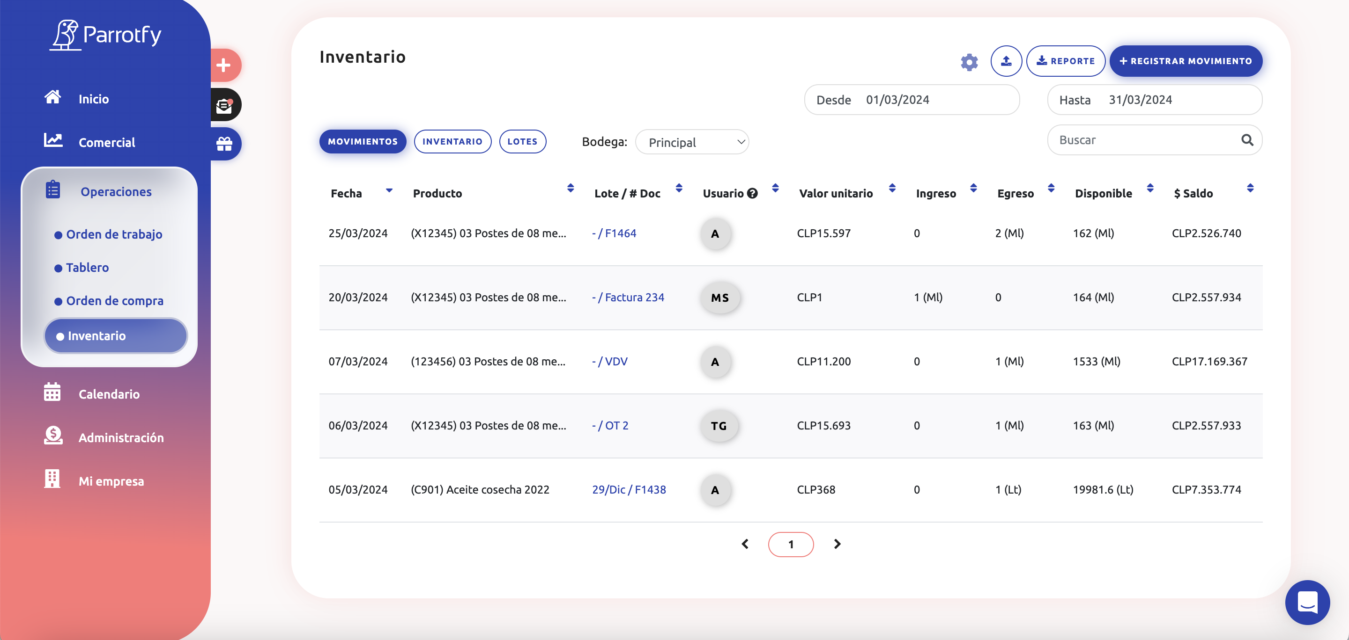The image size is (1349, 640).
Task: Click user avatar A on 25/03/2024 row
Action: [x=715, y=234]
